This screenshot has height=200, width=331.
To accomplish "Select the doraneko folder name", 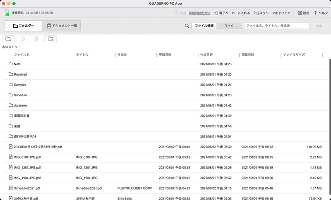I will [20, 105].
